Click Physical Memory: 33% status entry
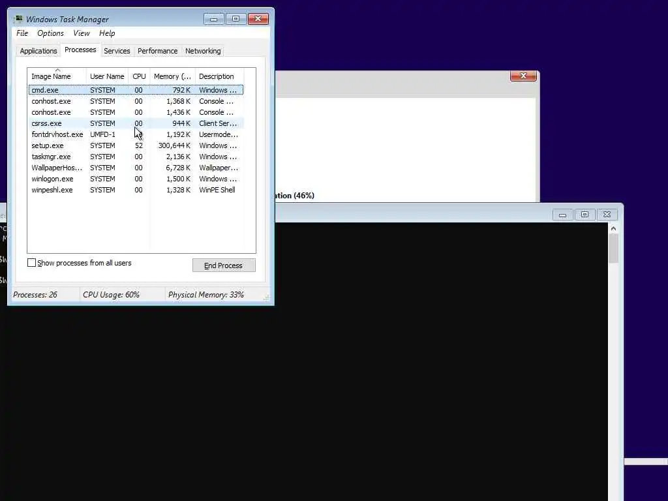Image resolution: width=668 pixels, height=501 pixels. (x=205, y=295)
